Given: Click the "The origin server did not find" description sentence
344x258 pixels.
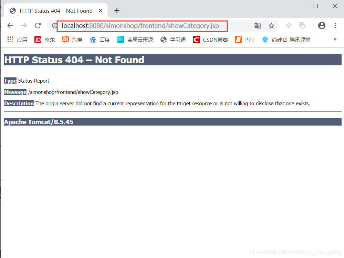Looking at the screenshot, I should pyautogui.click(x=173, y=104).
